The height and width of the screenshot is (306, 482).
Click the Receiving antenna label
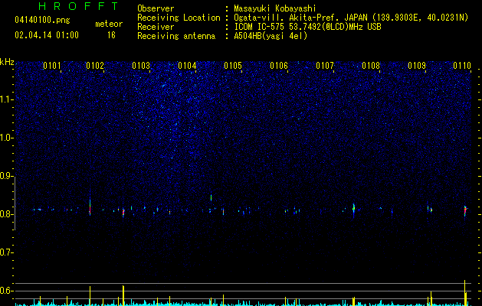(176, 36)
